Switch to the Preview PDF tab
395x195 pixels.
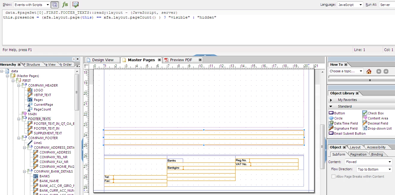pyautogui.click(x=181, y=60)
